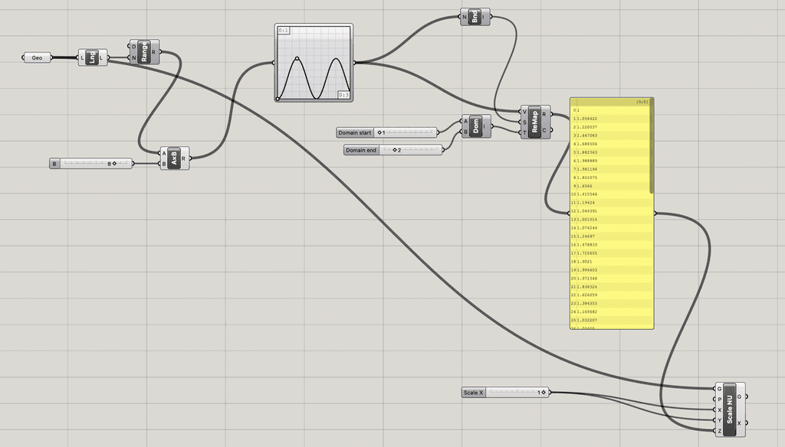Click the 0:1 label on graph mapper
Image resolution: width=785 pixels, height=447 pixels.
click(x=284, y=31)
